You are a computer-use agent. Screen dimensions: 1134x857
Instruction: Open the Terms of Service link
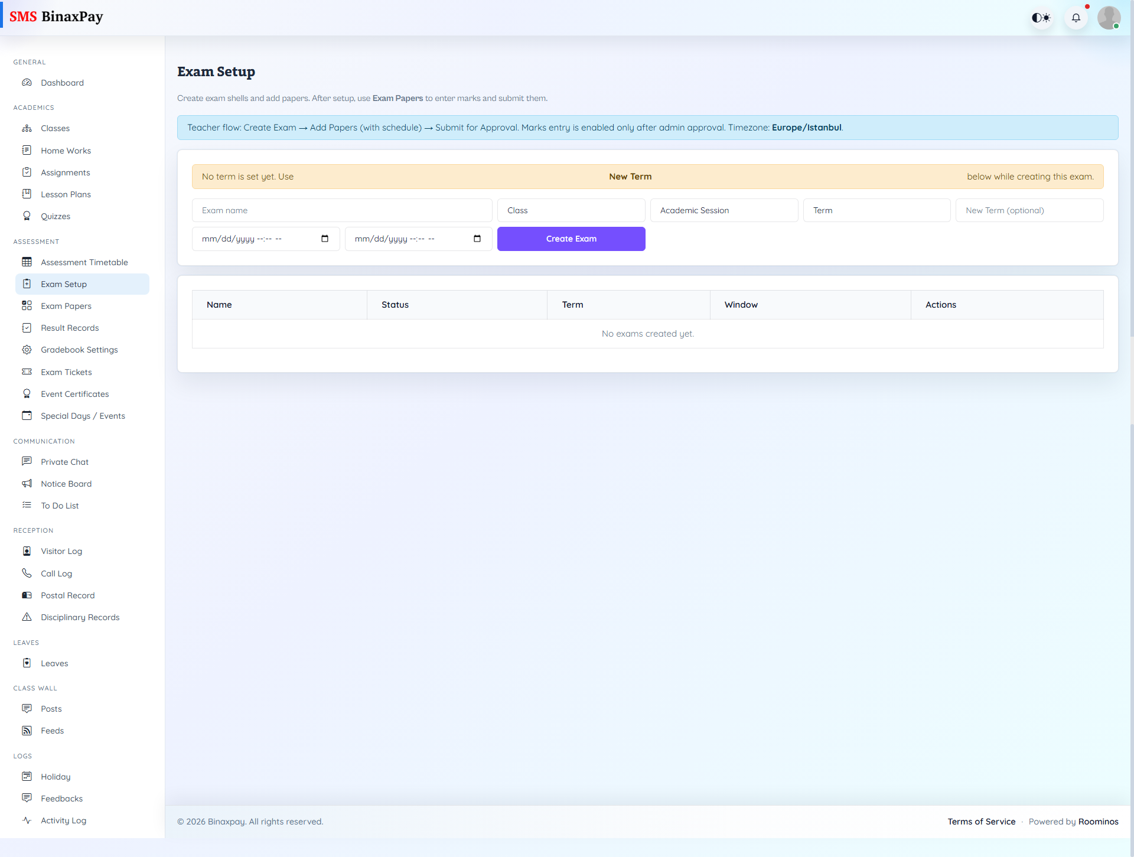(981, 821)
